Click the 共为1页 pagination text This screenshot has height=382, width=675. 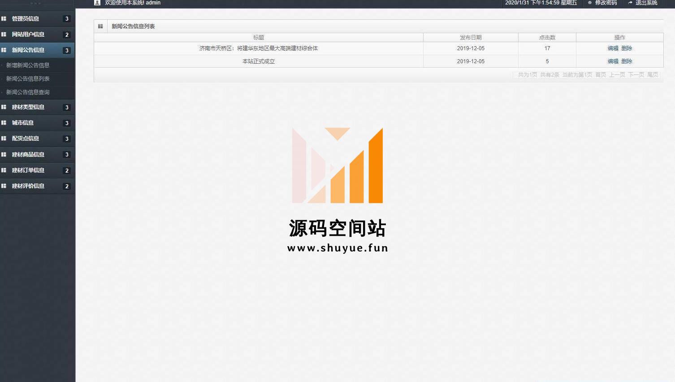tap(528, 75)
